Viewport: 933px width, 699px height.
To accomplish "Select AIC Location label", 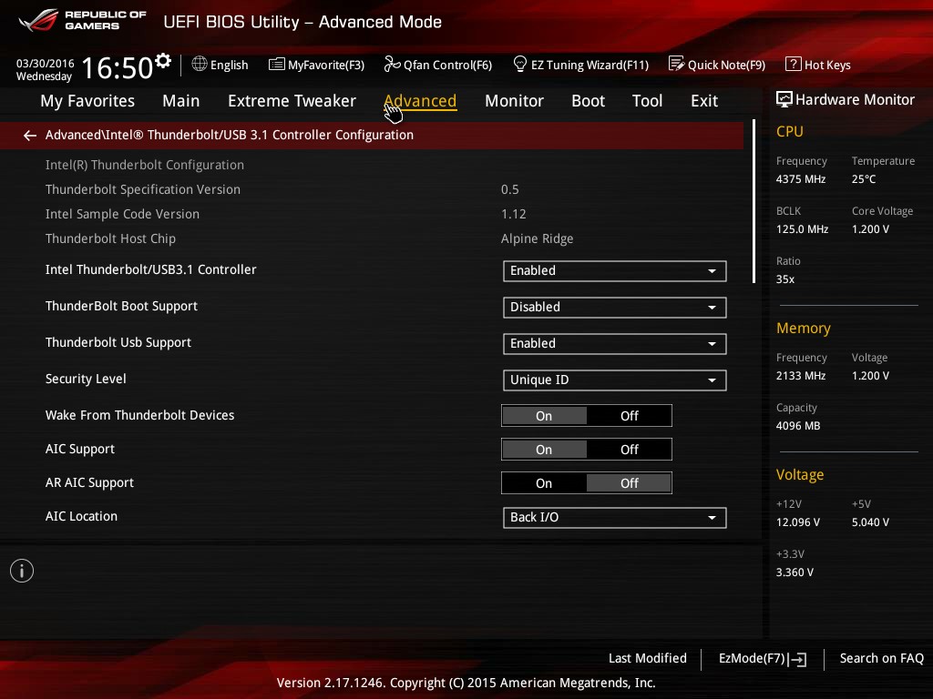I will [x=81, y=517].
